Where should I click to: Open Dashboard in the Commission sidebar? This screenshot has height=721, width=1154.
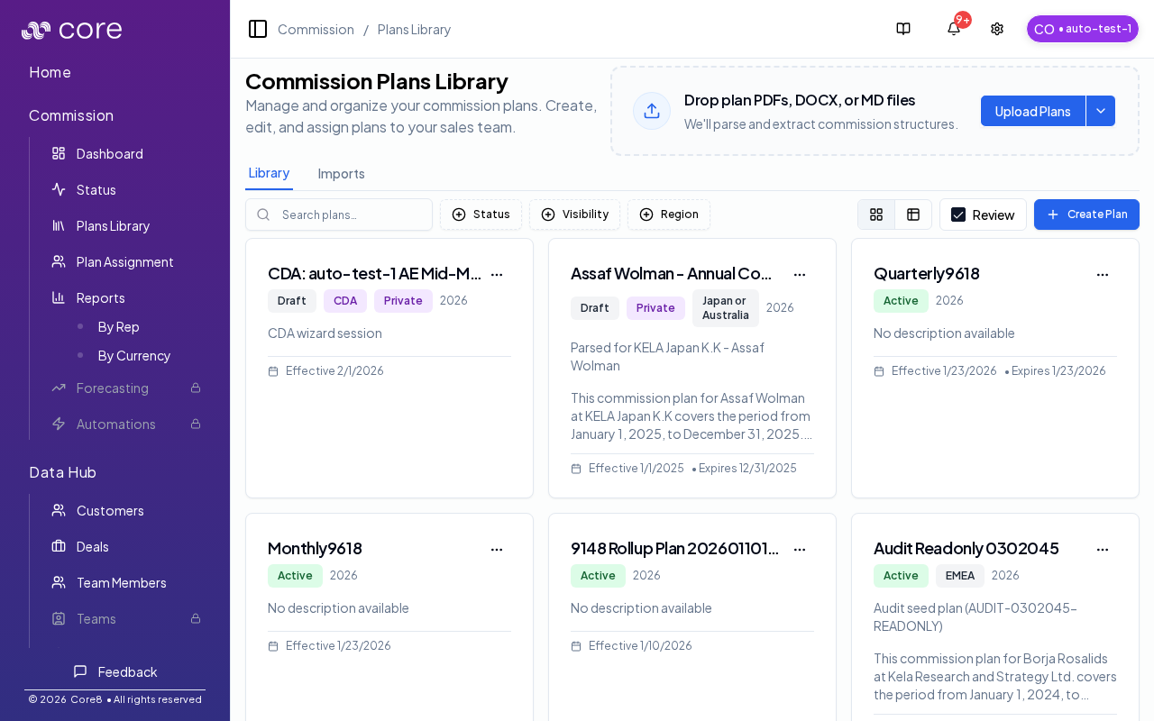click(x=109, y=153)
